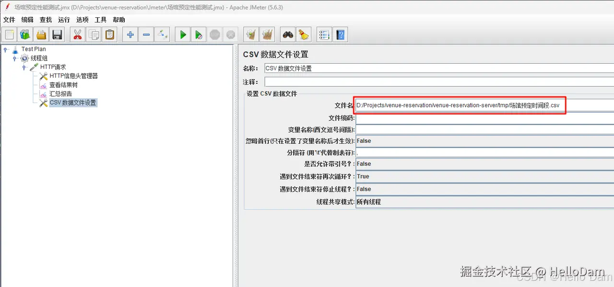Viewport: 614px width, 287px height.
Task: Select the HTTP请求 tree item
Action: [53, 67]
